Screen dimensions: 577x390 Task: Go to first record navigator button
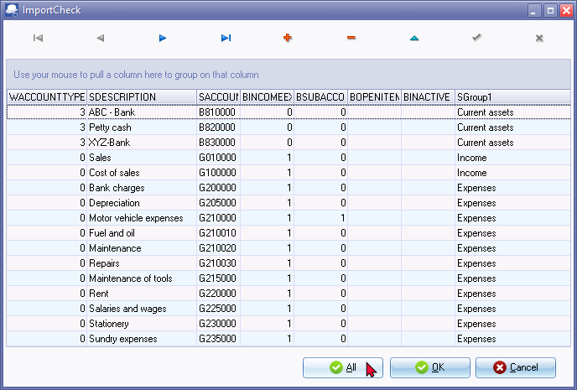[x=38, y=39]
